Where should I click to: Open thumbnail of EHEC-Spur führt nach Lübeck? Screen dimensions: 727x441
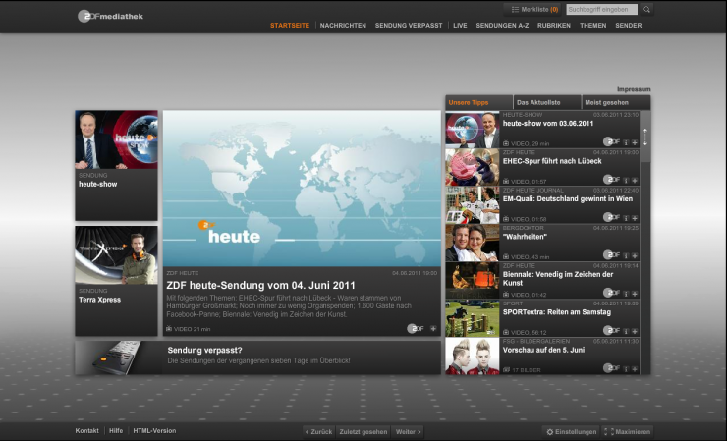473,167
